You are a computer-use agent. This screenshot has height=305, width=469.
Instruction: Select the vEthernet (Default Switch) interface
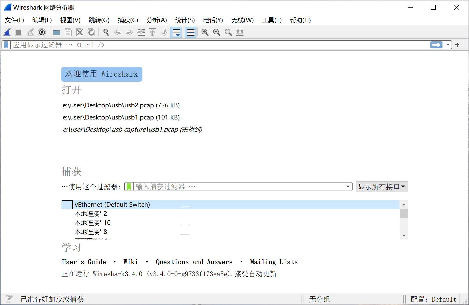[230, 204]
